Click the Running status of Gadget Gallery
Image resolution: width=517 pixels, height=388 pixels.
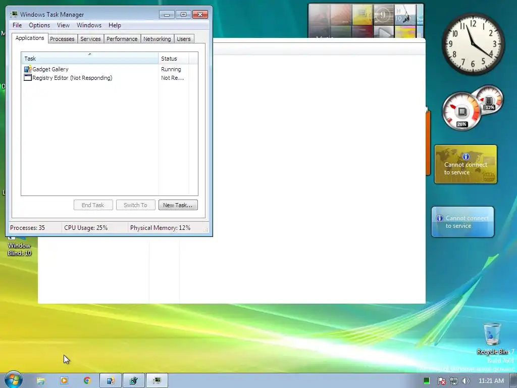click(171, 69)
